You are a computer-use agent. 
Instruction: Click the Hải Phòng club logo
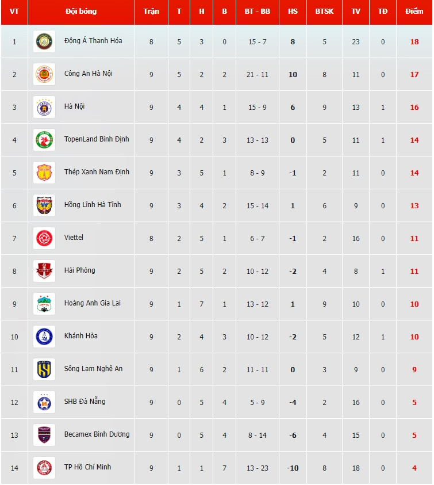click(44, 271)
